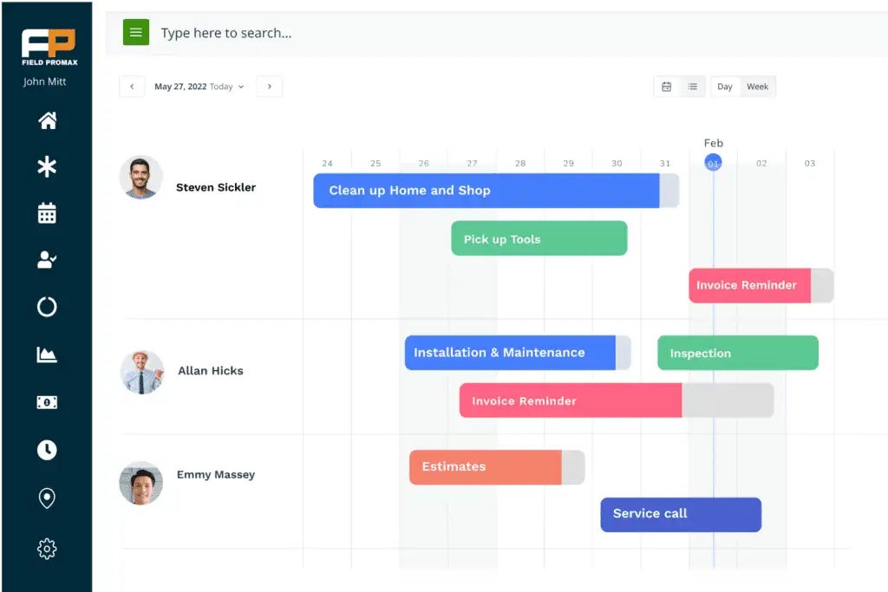Open the map location pin icon
888x592 pixels.
pyautogui.click(x=47, y=498)
